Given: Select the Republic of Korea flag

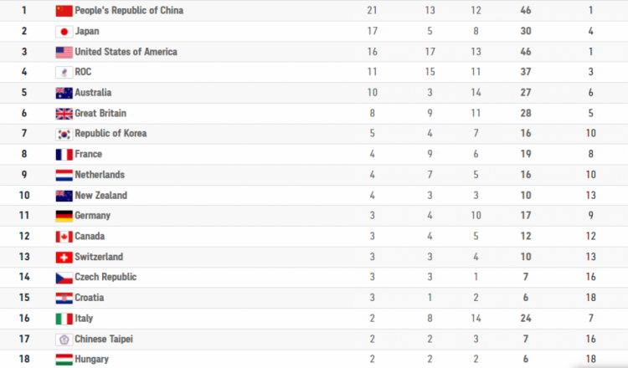Looking at the screenshot, I should 64,134.
